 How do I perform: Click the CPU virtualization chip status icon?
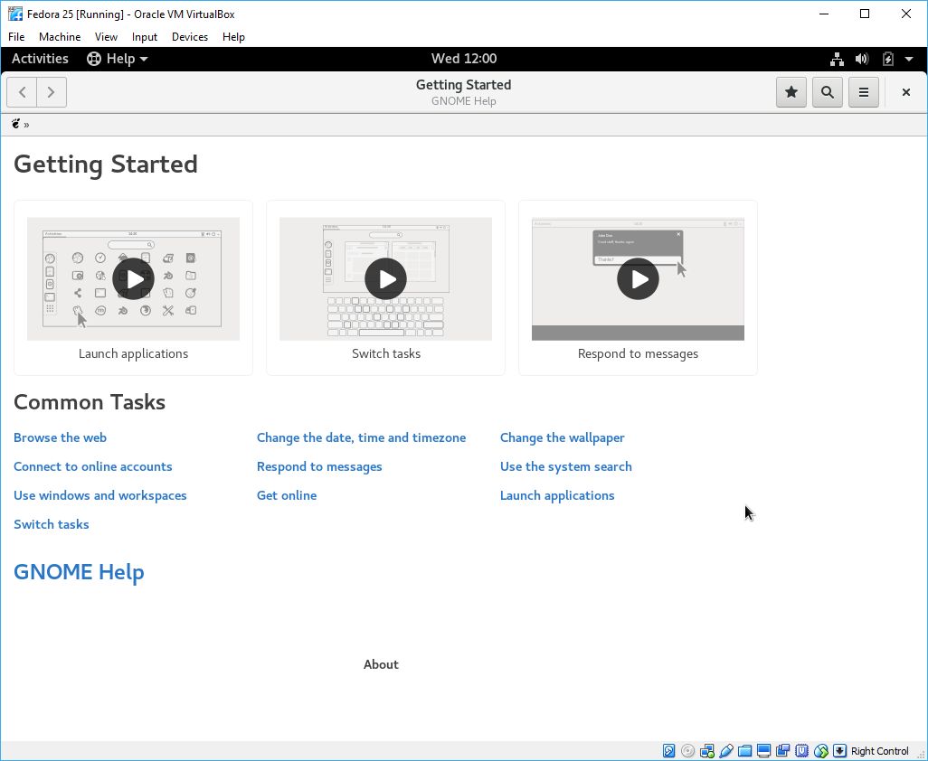(x=802, y=751)
